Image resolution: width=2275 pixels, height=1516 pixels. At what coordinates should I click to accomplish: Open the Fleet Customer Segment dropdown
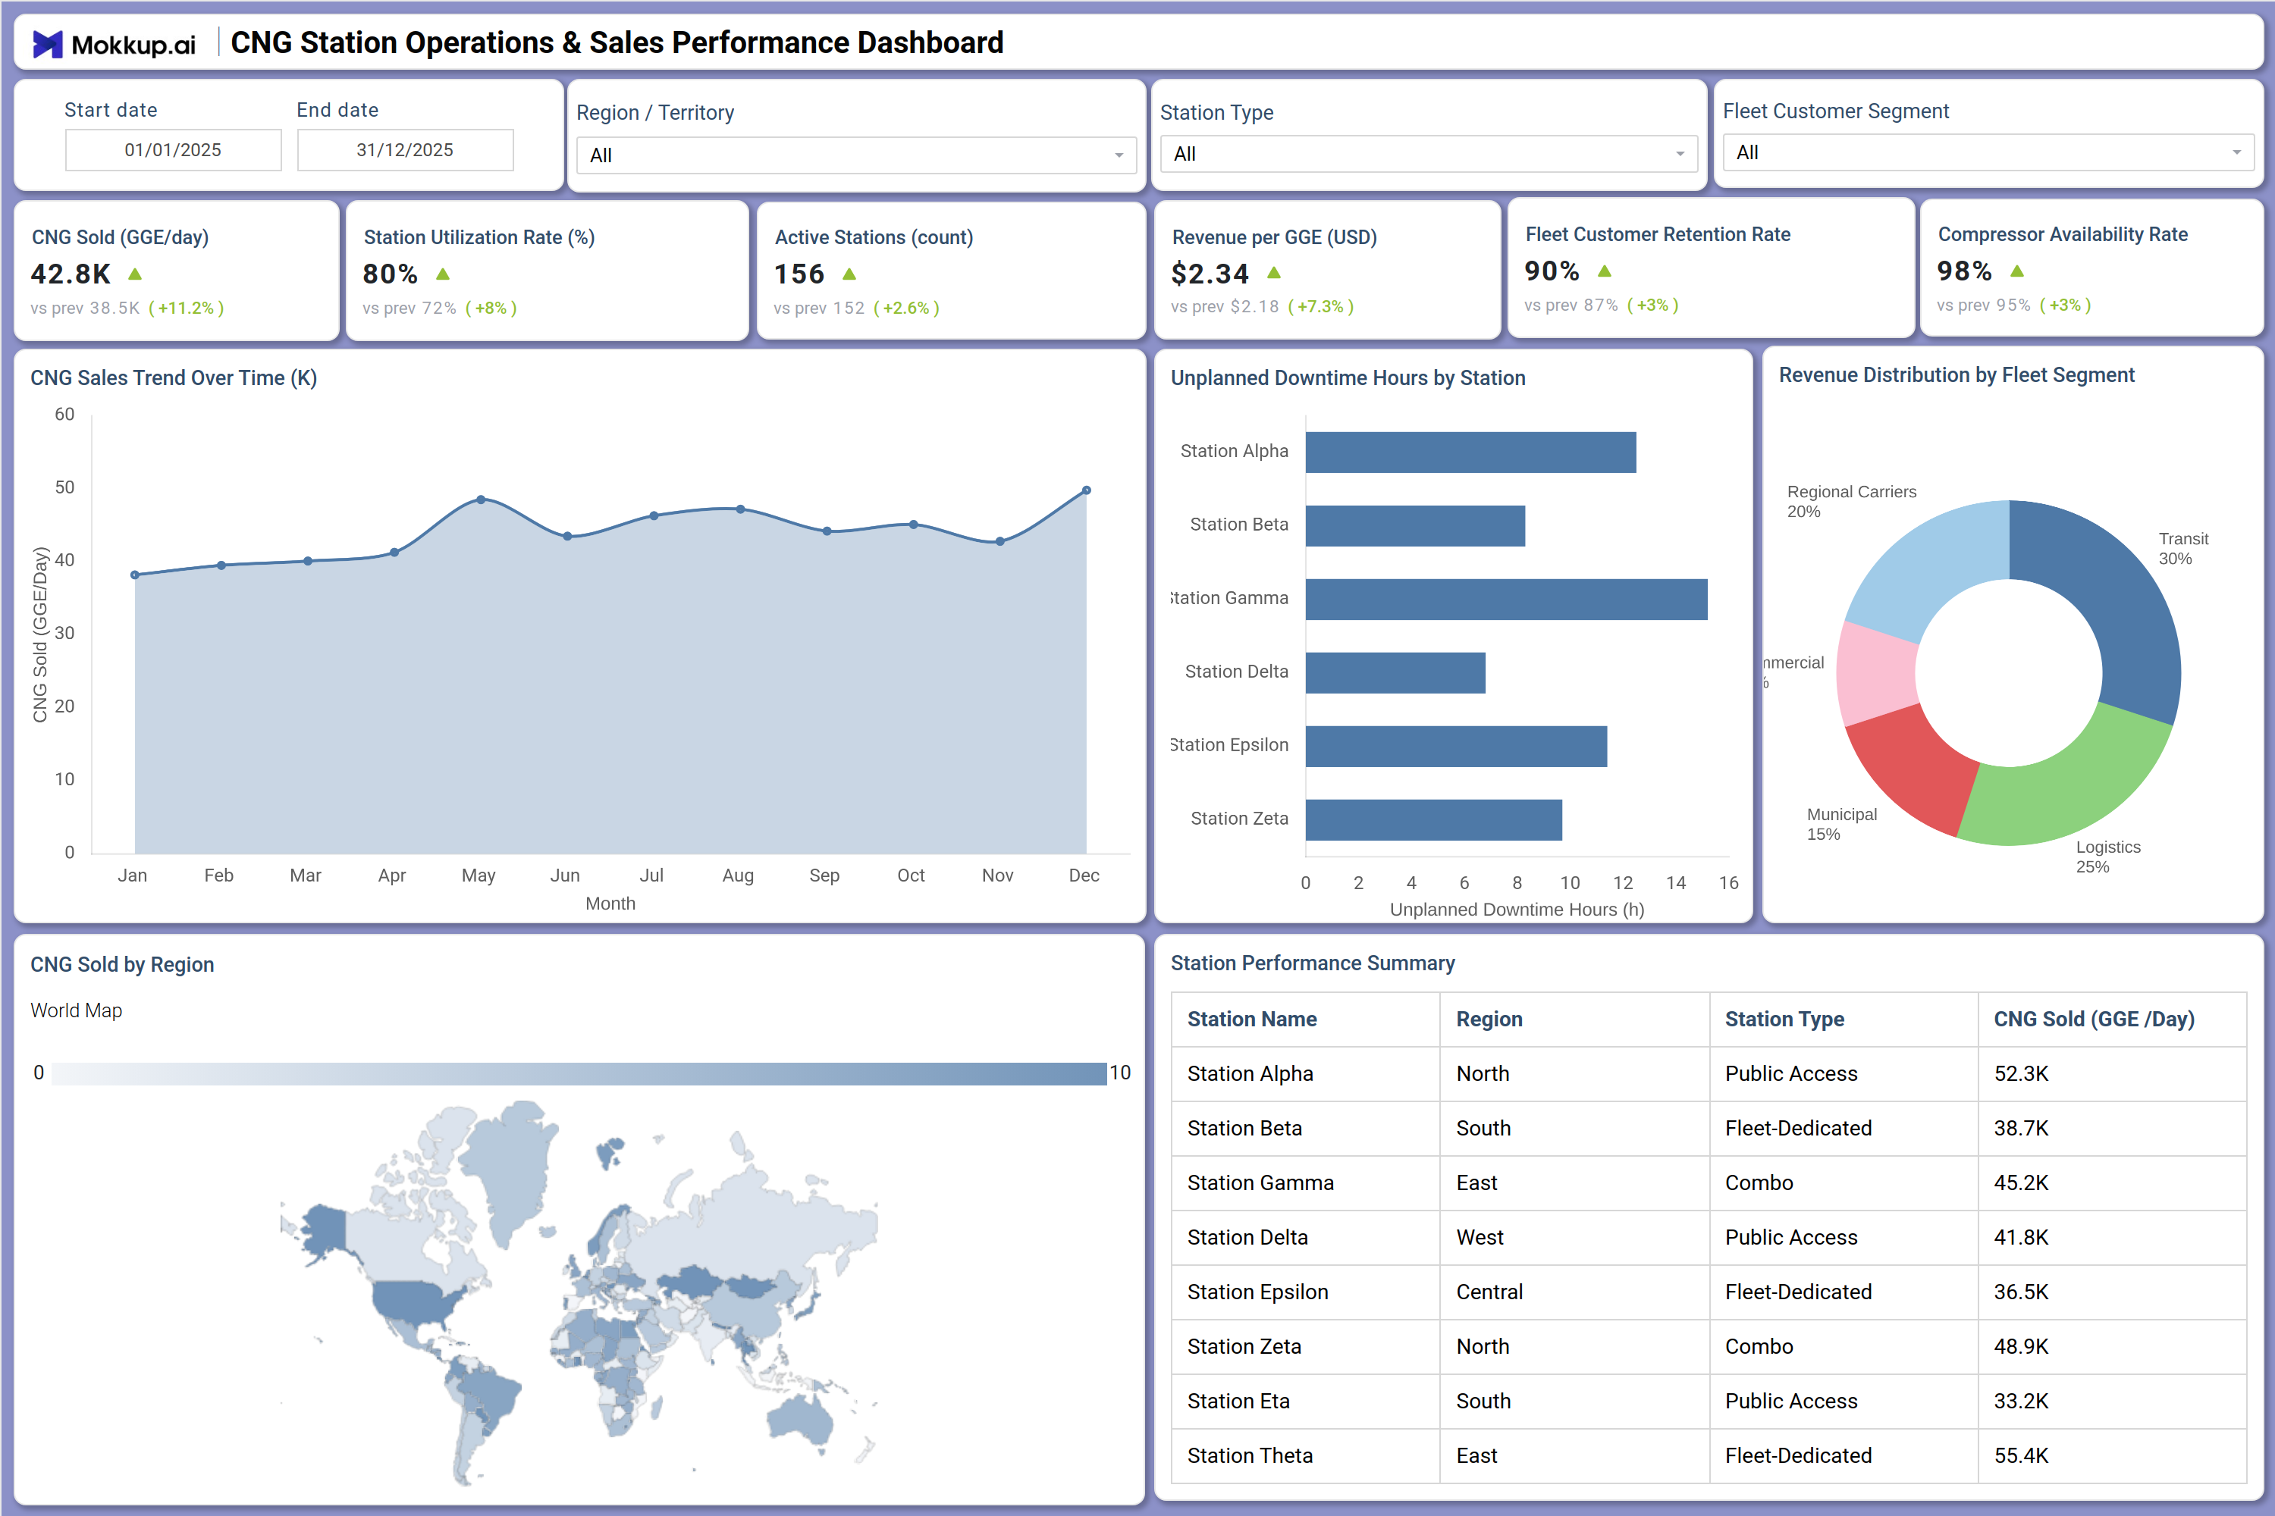pyautogui.click(x=1988, y=153)
